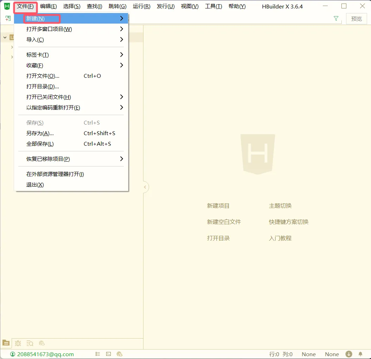Open the 发行(U) menu

166,6
